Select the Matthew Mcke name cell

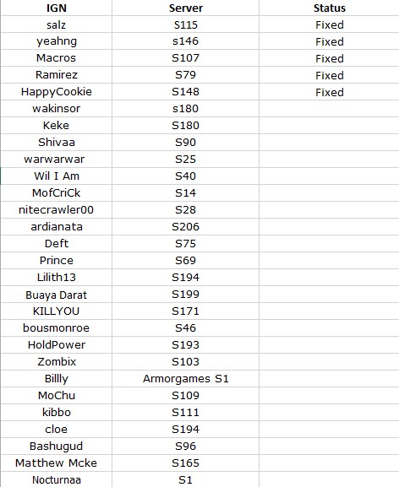click(x=57, y=463)
